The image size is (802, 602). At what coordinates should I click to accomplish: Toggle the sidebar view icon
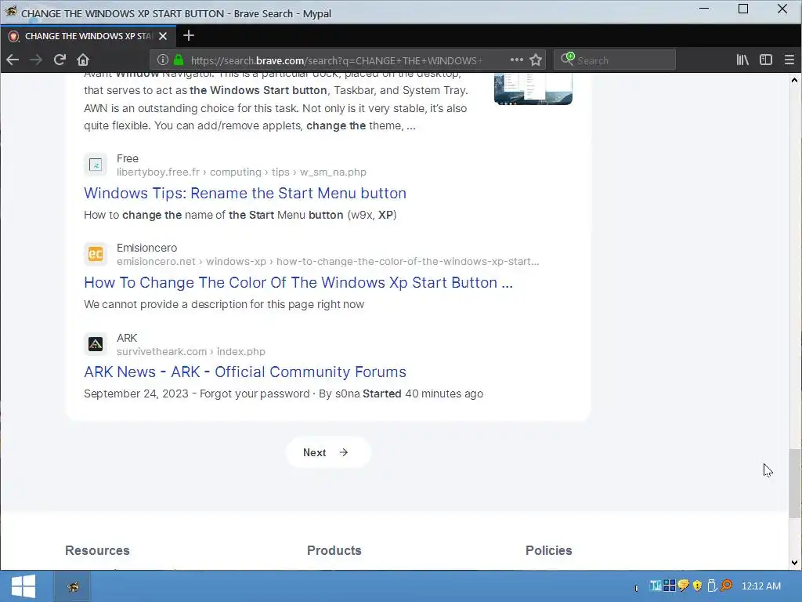click(766, 60)
